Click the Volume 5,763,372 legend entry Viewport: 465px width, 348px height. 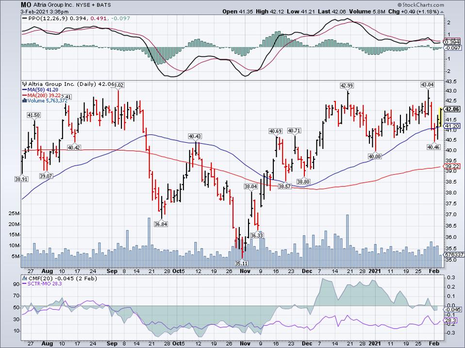48,101
